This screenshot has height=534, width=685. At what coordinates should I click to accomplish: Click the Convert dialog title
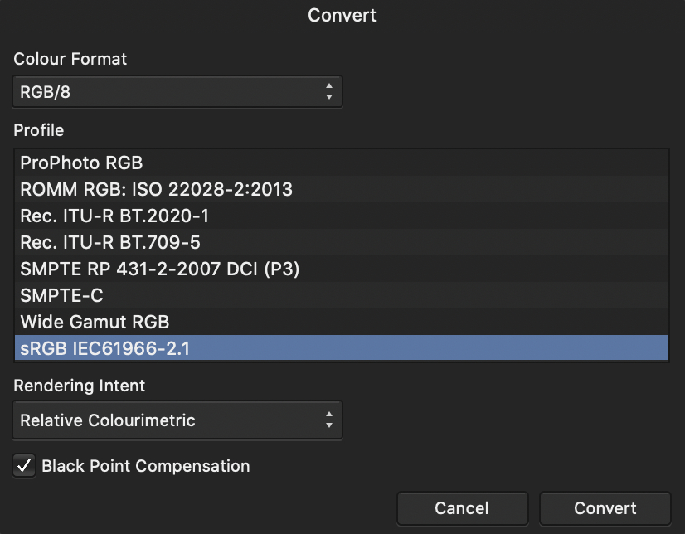342,15
